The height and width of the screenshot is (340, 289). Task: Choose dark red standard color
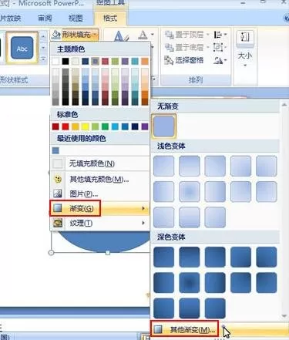(55, 126)
